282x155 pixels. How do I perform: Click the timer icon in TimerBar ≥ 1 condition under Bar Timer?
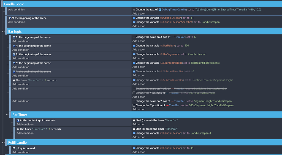point(18,129)
